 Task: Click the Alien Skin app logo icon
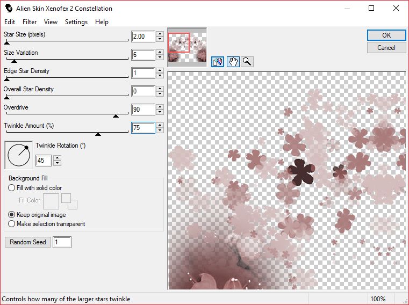[9, 8]
